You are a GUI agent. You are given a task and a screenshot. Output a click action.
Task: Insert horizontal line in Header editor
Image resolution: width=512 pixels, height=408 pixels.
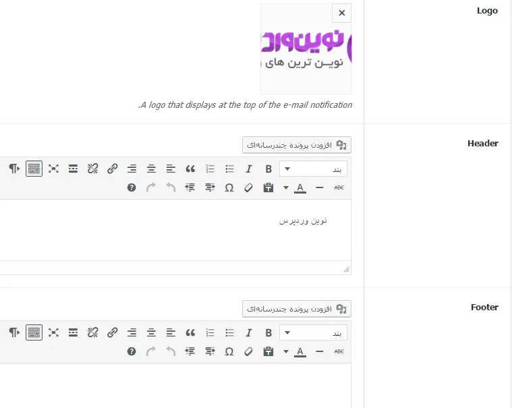point(320,187)
